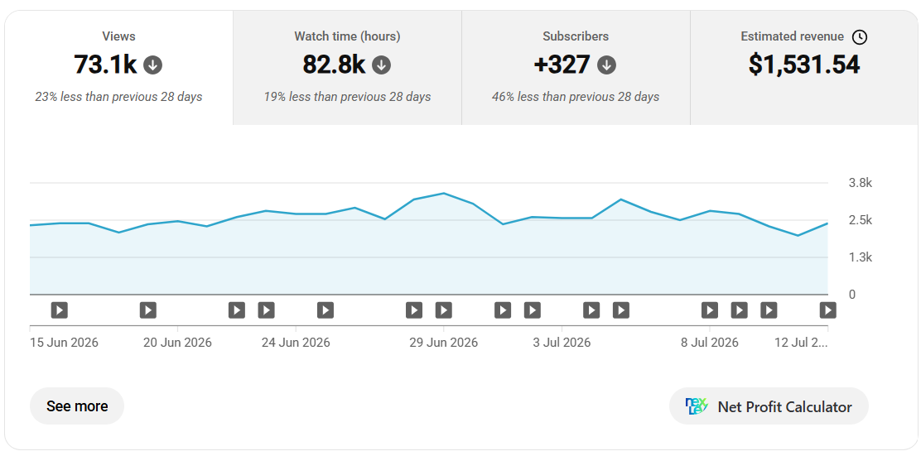Click the down-arrow icon beside 82.8k watch time
Viewport: 921px width, 456px height.
click(x=381, y=65)
